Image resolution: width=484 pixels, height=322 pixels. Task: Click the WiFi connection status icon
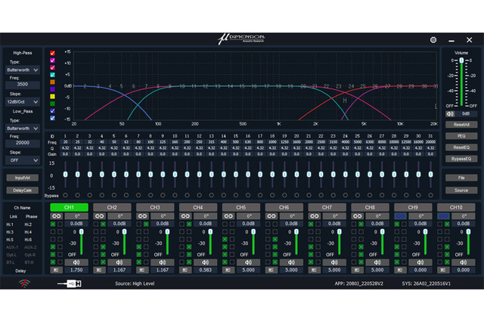(x=25, y=283)
